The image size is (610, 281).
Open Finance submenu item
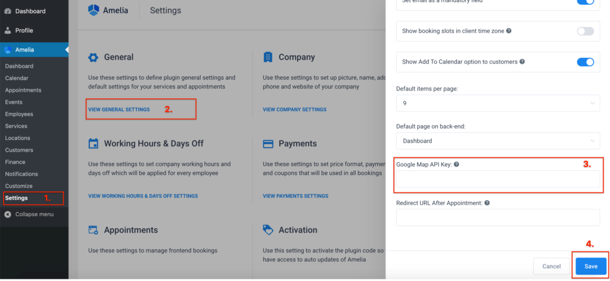click(x=15, y=162)
